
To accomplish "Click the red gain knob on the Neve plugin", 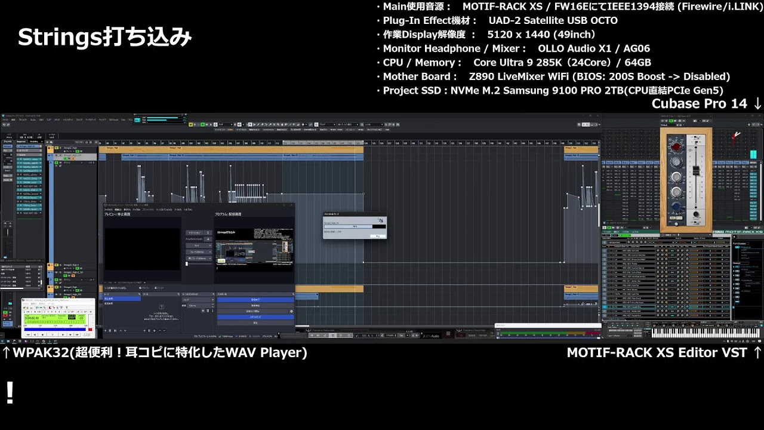I will (676, 147).
